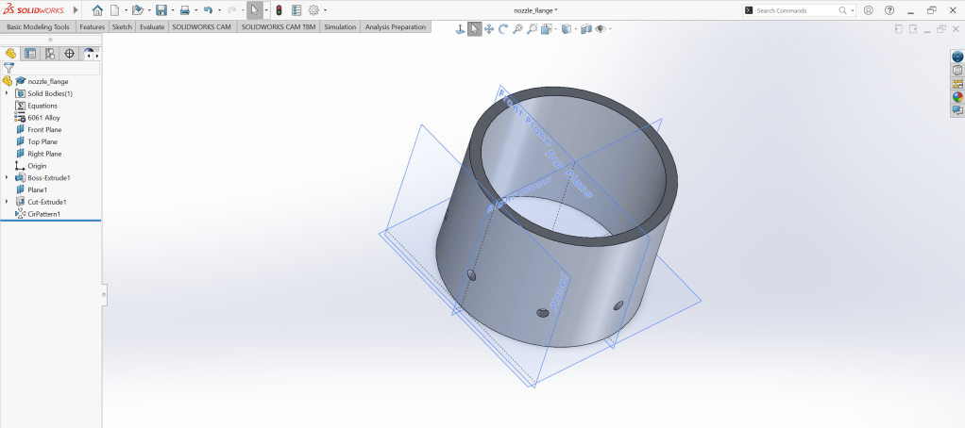Open the PropertyManager panel tab
Screen dimensions: 965x428
tap(30, 54)
